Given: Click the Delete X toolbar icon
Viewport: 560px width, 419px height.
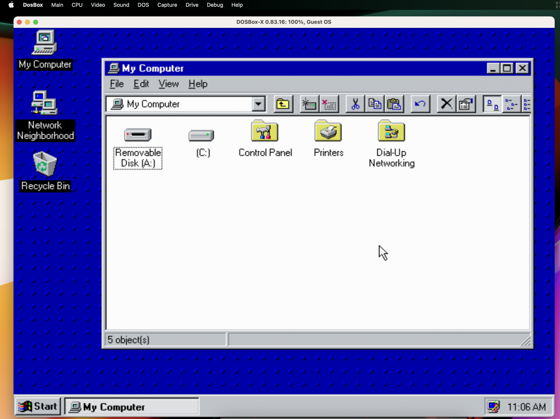Looking at the screenshot, I should 446,104.
